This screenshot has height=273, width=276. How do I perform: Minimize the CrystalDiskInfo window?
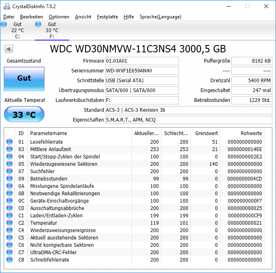pos(229,6)
